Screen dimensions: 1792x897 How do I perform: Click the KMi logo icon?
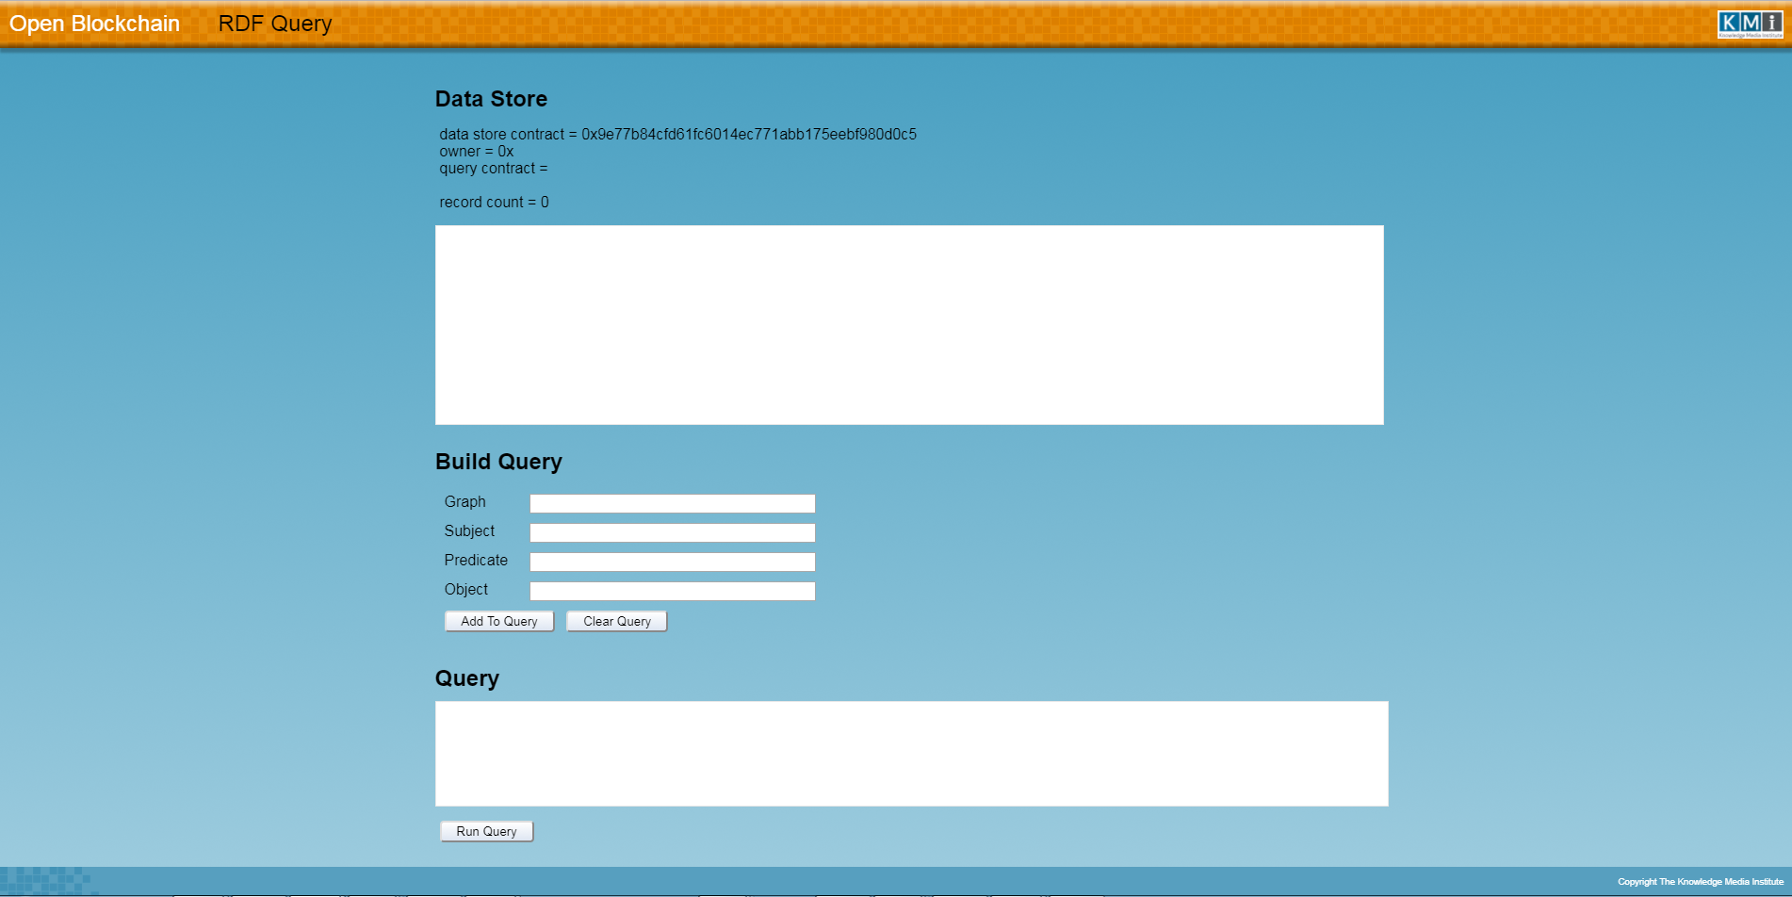click(1750, 24)
